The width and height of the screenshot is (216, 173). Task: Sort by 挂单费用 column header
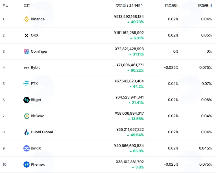(171, 6)
